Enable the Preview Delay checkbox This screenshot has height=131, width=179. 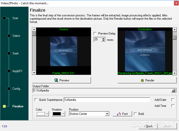click(95, 34)
